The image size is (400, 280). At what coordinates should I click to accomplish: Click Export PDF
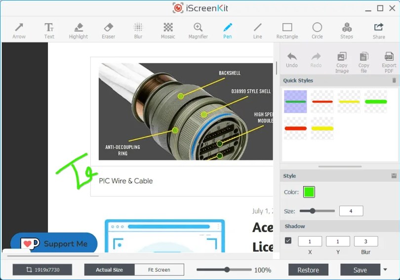pos(389,63)
